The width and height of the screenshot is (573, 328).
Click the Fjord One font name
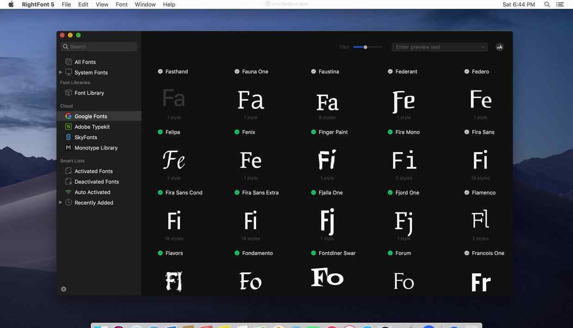(407, 193)
